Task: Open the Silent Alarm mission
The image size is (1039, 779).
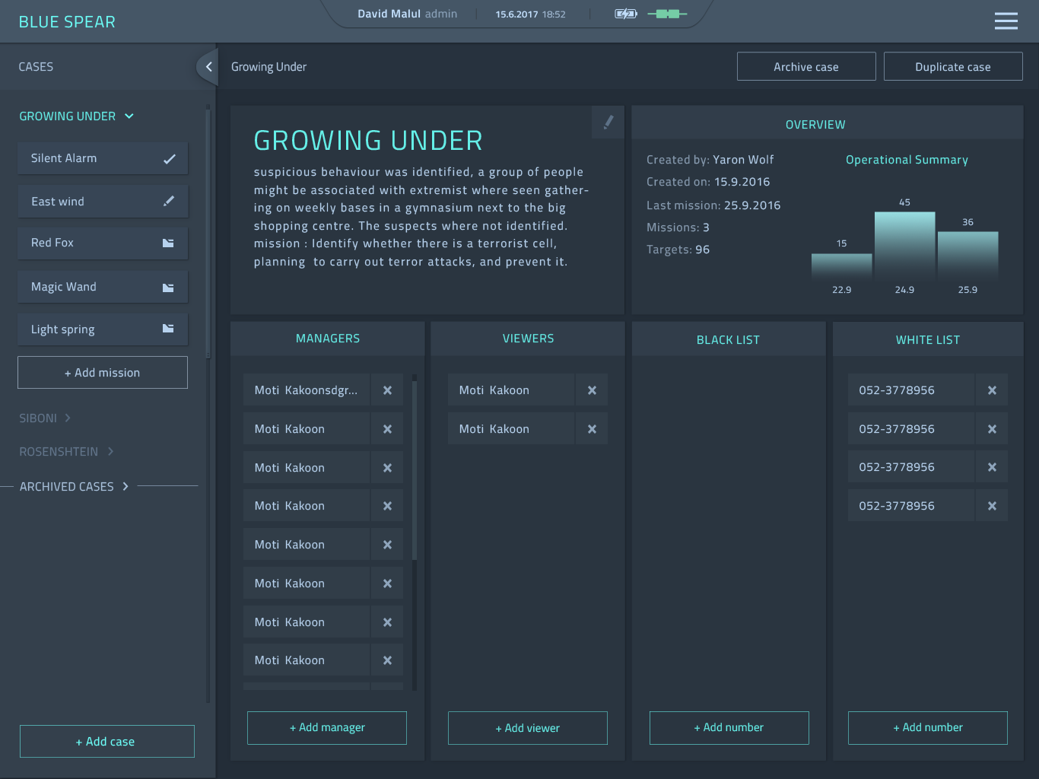Action: (x=103, y=158)
